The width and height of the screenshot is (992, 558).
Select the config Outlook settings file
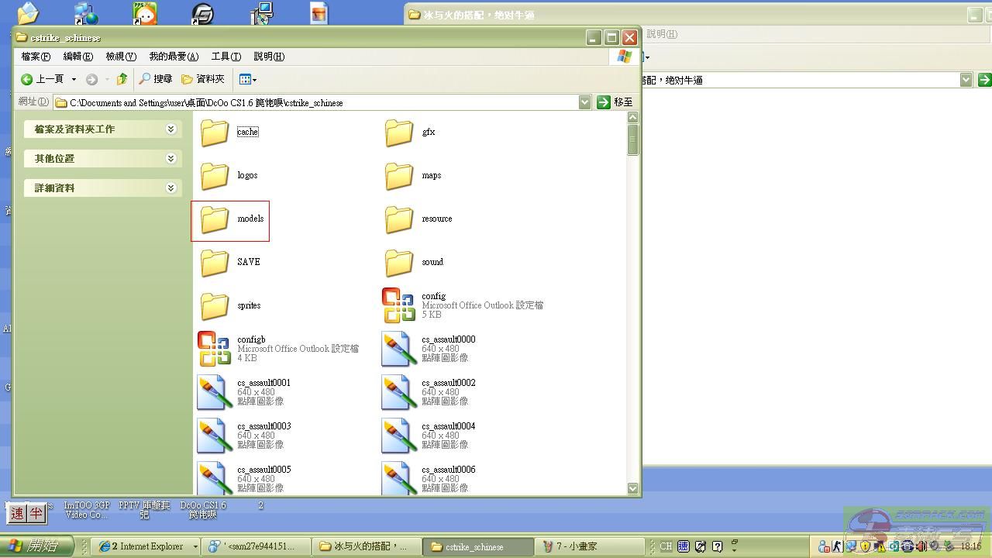[399, 305]
